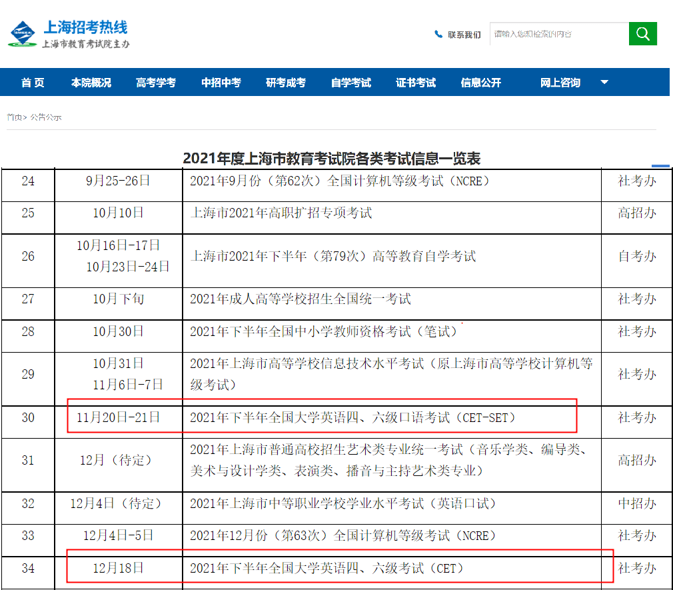Click the green search magnifier button

pos(642,33)
